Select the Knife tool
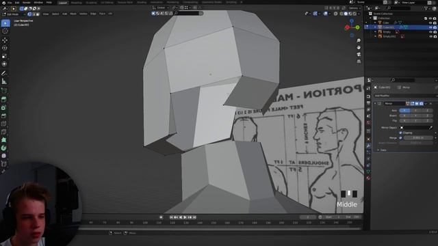Screen dimensions: 438x246 (x=4, y=132)
